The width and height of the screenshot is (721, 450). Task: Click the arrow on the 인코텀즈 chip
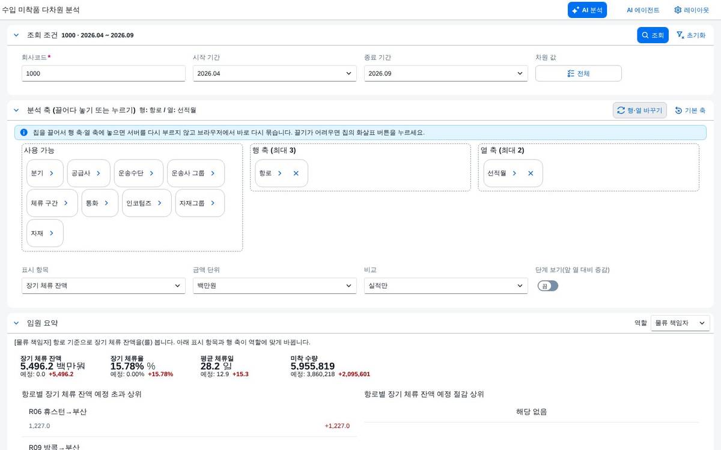coord(160,203)
